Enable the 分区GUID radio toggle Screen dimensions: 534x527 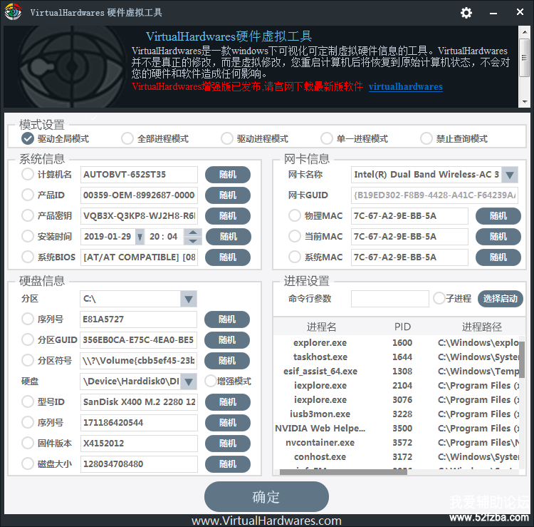tap(28, 339)
